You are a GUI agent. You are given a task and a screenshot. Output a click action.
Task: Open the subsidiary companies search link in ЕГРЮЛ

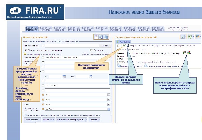[168, 66]
